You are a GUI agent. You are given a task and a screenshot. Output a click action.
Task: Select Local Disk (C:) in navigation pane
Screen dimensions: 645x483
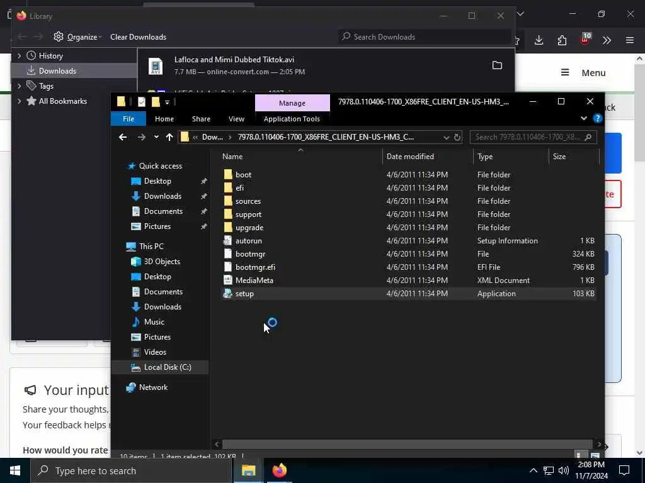tap(168, 367)
